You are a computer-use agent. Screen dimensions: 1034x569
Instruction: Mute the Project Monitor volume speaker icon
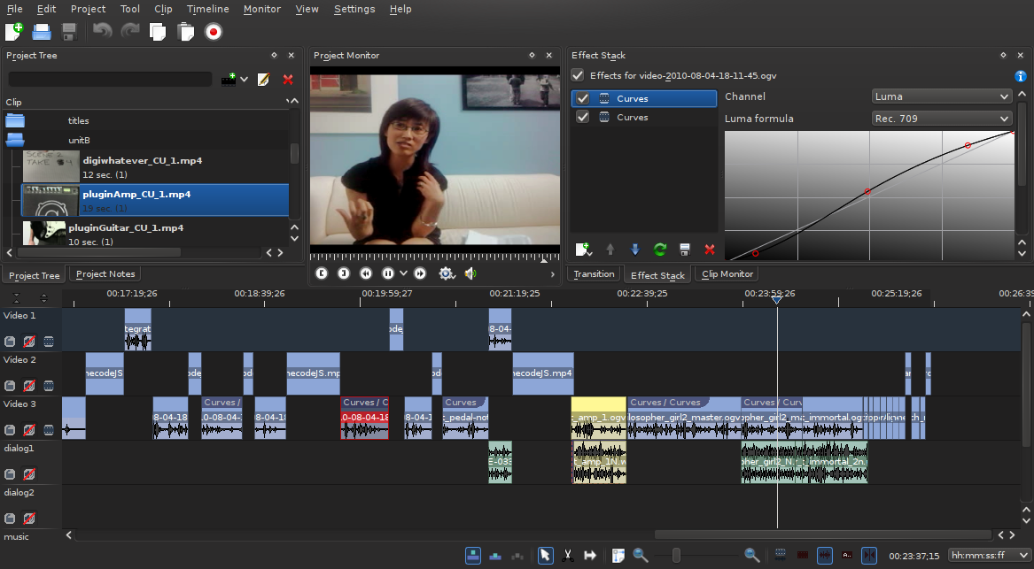click(470, 273)
